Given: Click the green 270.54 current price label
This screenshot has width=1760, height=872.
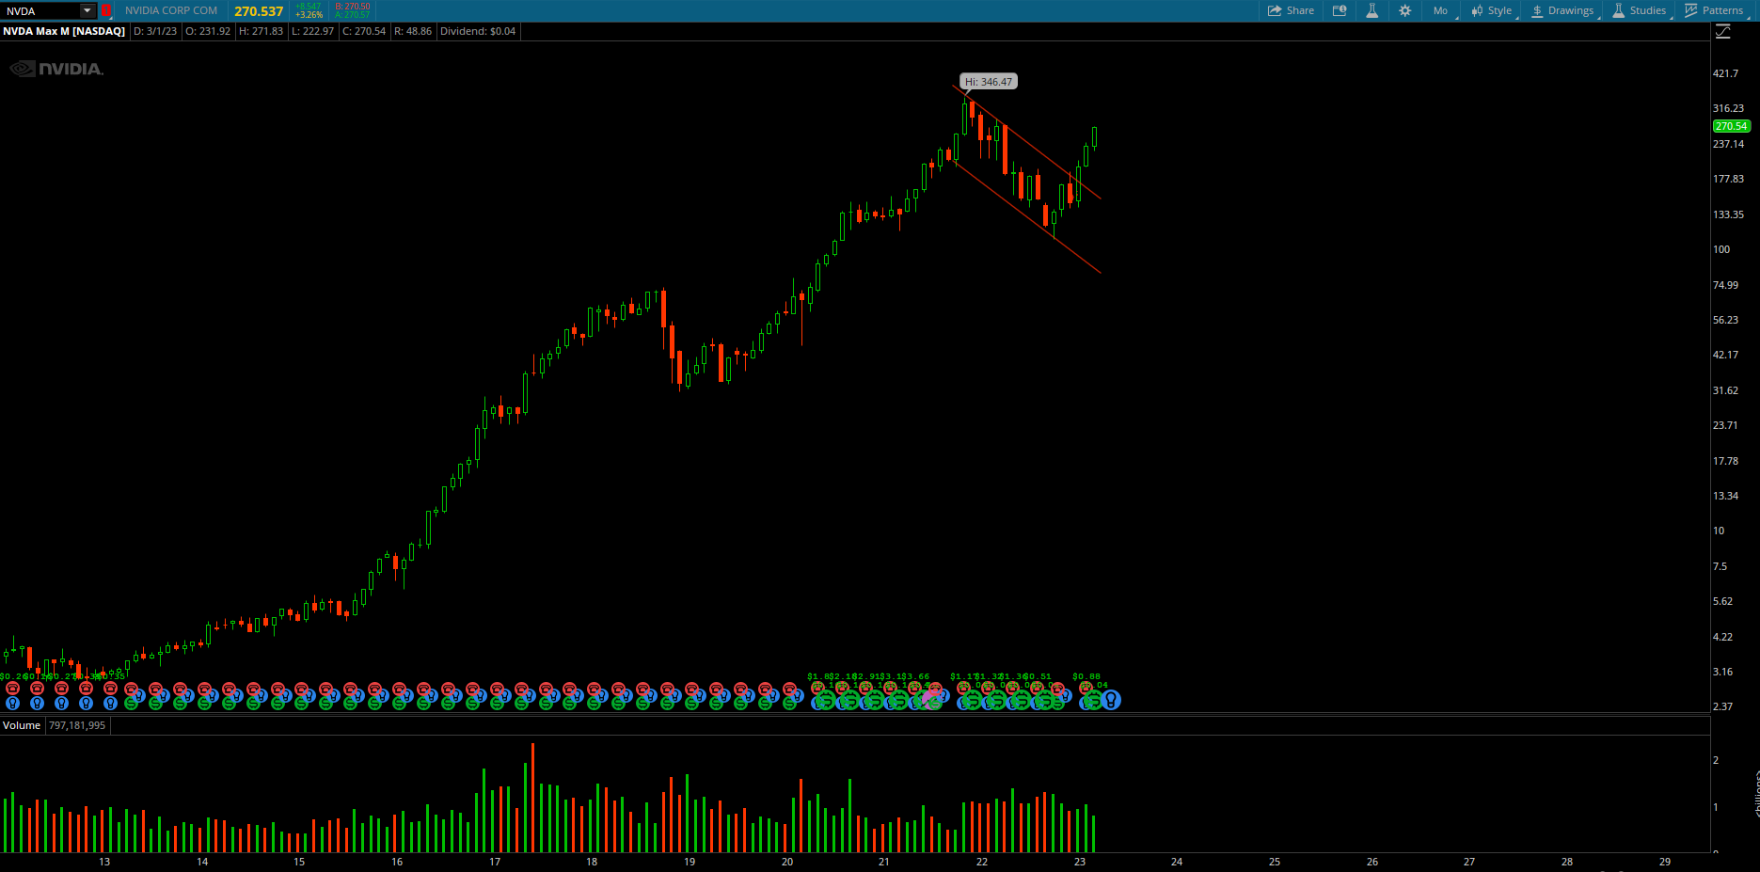Looking at the screenshot, I should (x=1731, y=126).
